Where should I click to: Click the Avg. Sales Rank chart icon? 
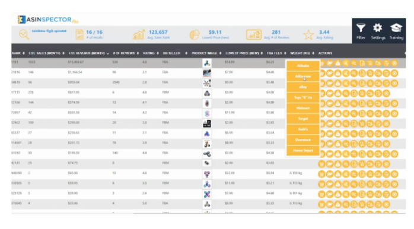(139, 34)
